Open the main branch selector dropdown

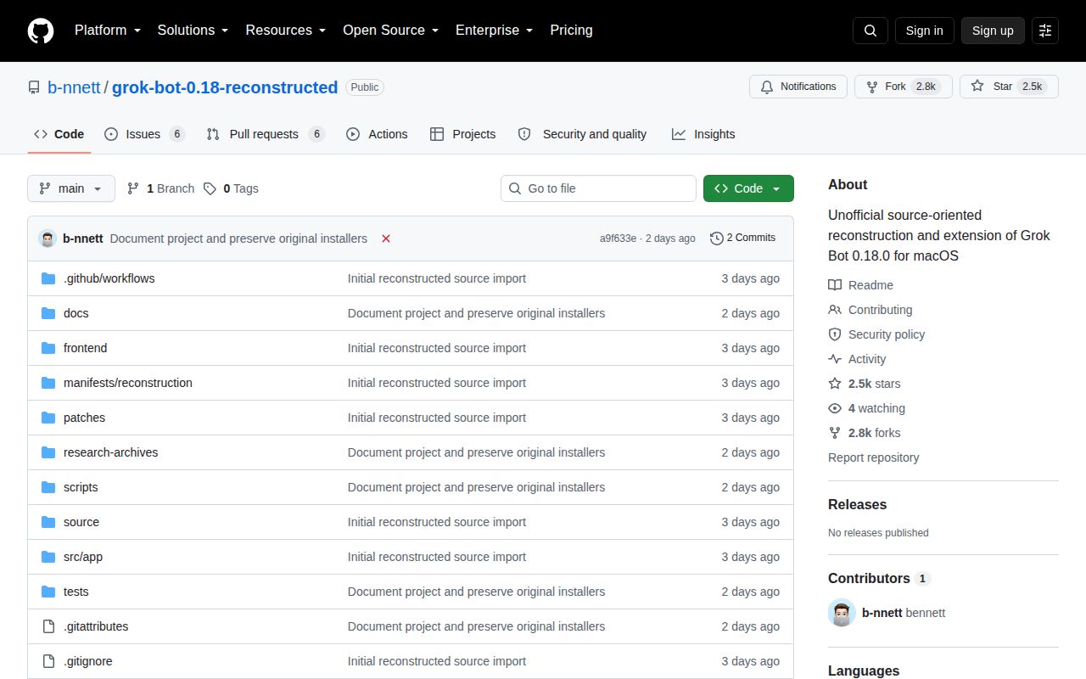click(71, 188)
